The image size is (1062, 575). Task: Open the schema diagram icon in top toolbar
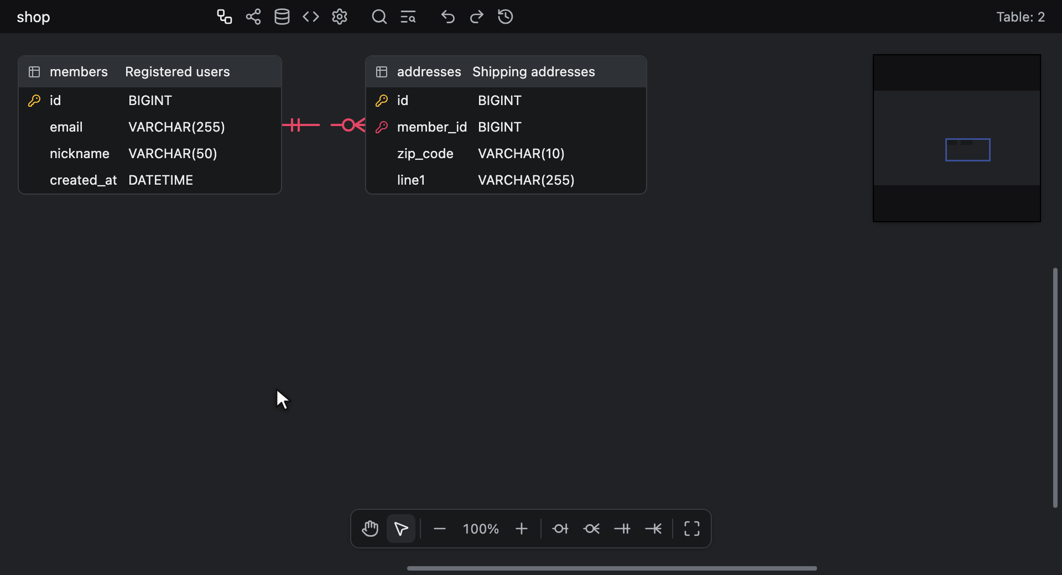click(x=224, y=17)
